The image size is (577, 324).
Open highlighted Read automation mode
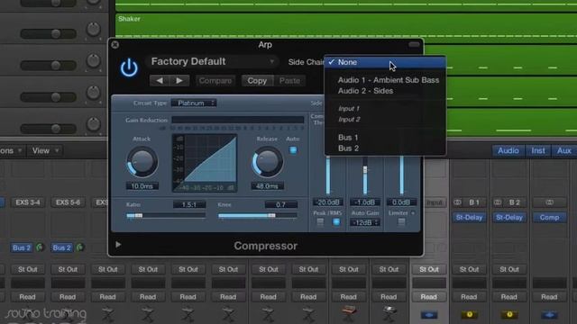click(x=429, y=296)
